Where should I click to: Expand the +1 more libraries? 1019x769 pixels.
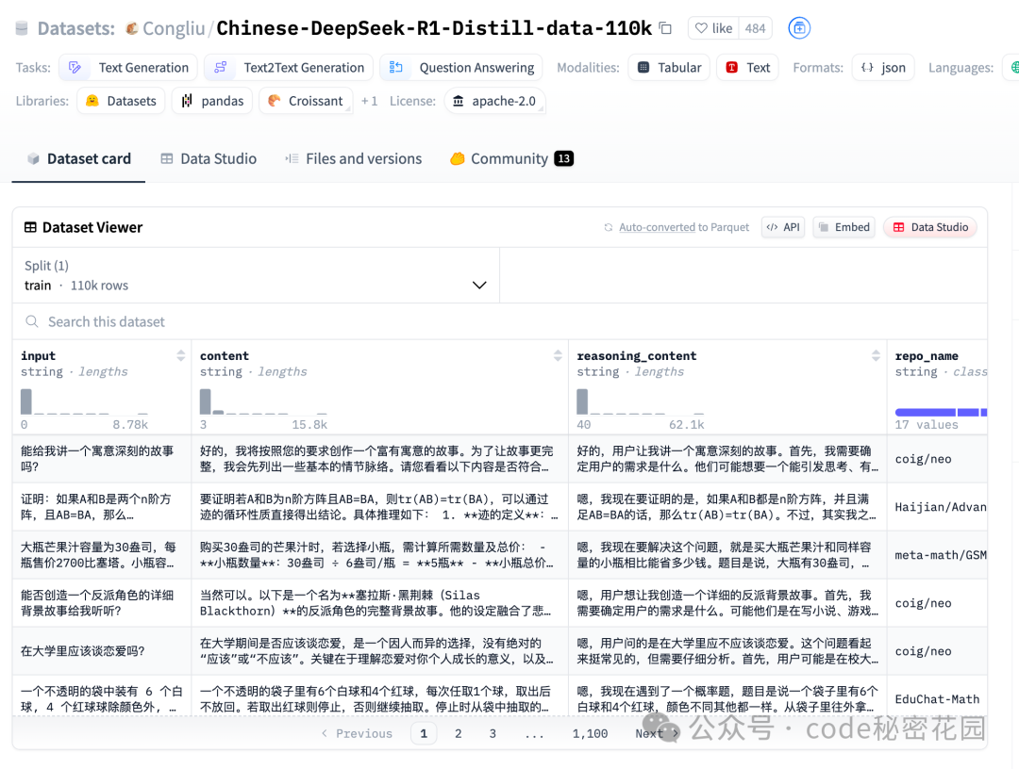click(369, 101)
